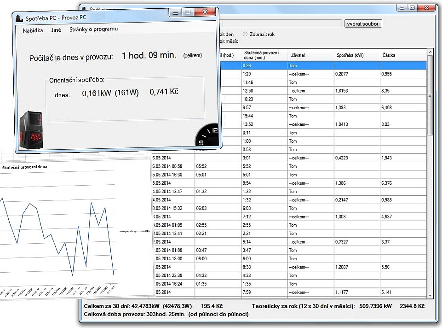442x328 pixels.
Task: Maximize the Přehled provozu background window
Action: coord(412,8)
